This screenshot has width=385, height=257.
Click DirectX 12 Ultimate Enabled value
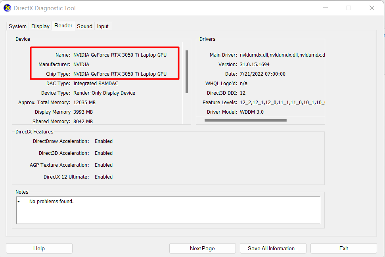103,177
